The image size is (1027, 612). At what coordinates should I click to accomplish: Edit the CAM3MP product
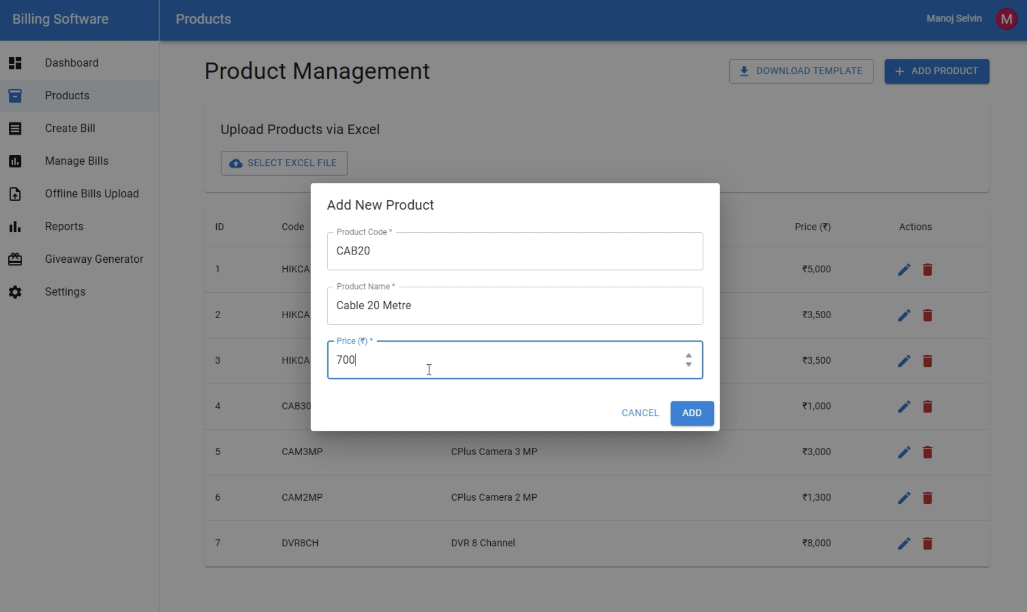coord(904,452)
